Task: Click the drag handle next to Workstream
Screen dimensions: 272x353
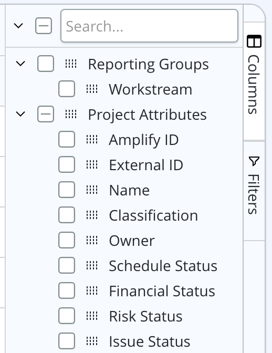Action: [92, 89]
